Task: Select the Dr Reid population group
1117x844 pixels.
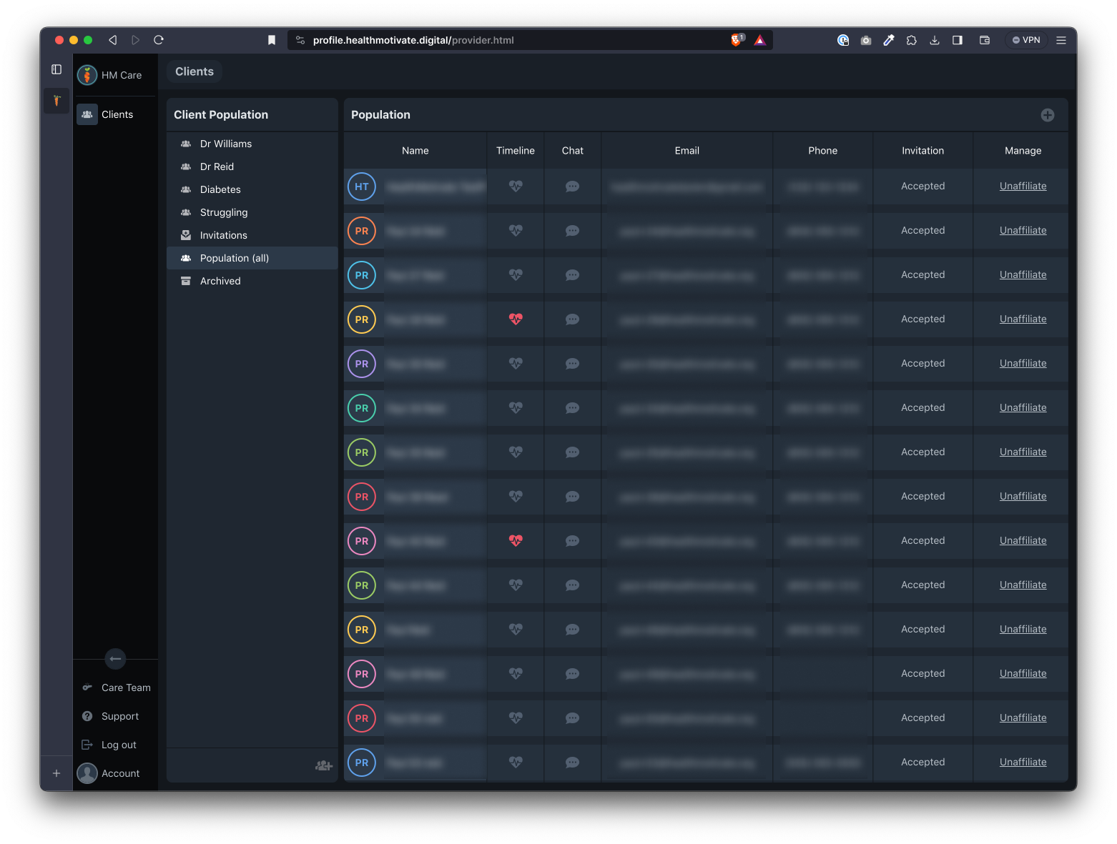Action: pos(252,167)
